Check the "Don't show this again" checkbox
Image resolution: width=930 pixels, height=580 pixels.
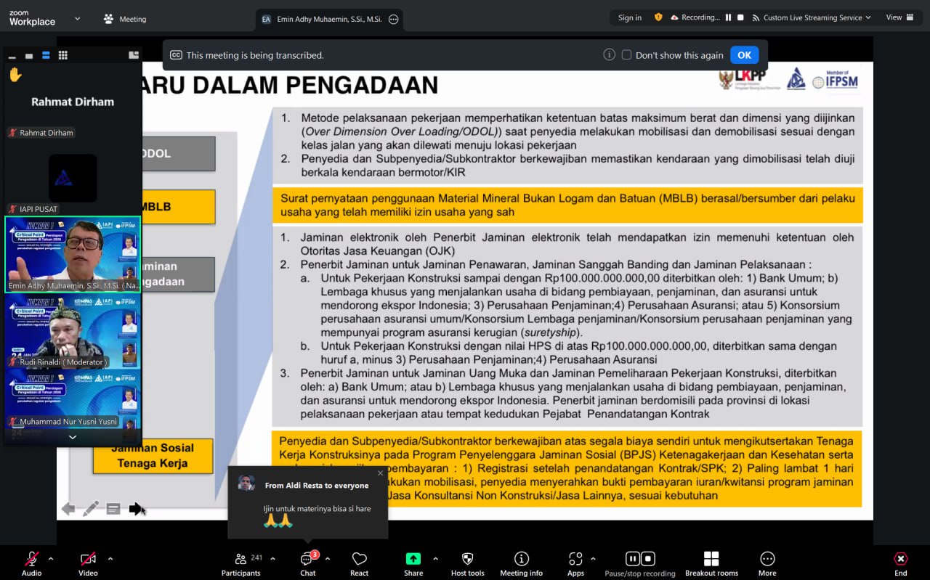626,55
